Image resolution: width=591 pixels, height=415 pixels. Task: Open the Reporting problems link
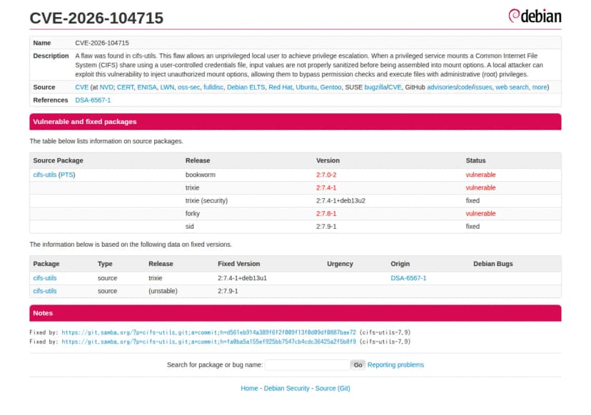tap(395, 365)
